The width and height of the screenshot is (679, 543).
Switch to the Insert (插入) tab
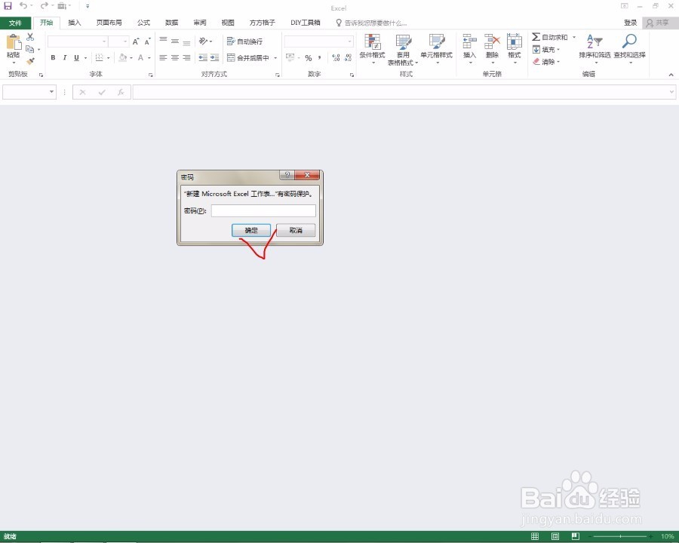(75, 23)
